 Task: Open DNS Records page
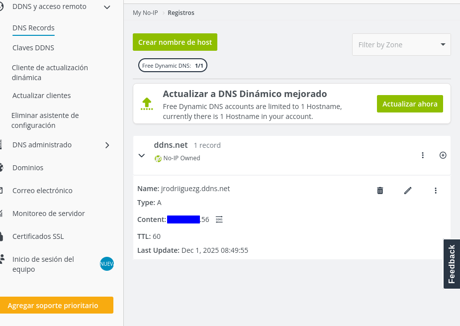33,28
